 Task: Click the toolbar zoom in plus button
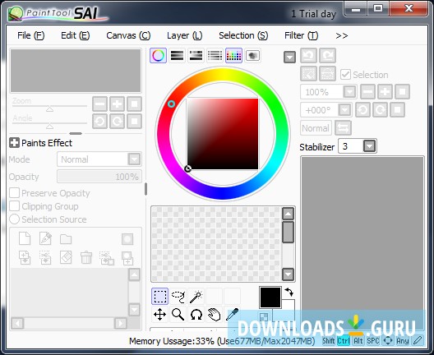(x=385, y=91)
